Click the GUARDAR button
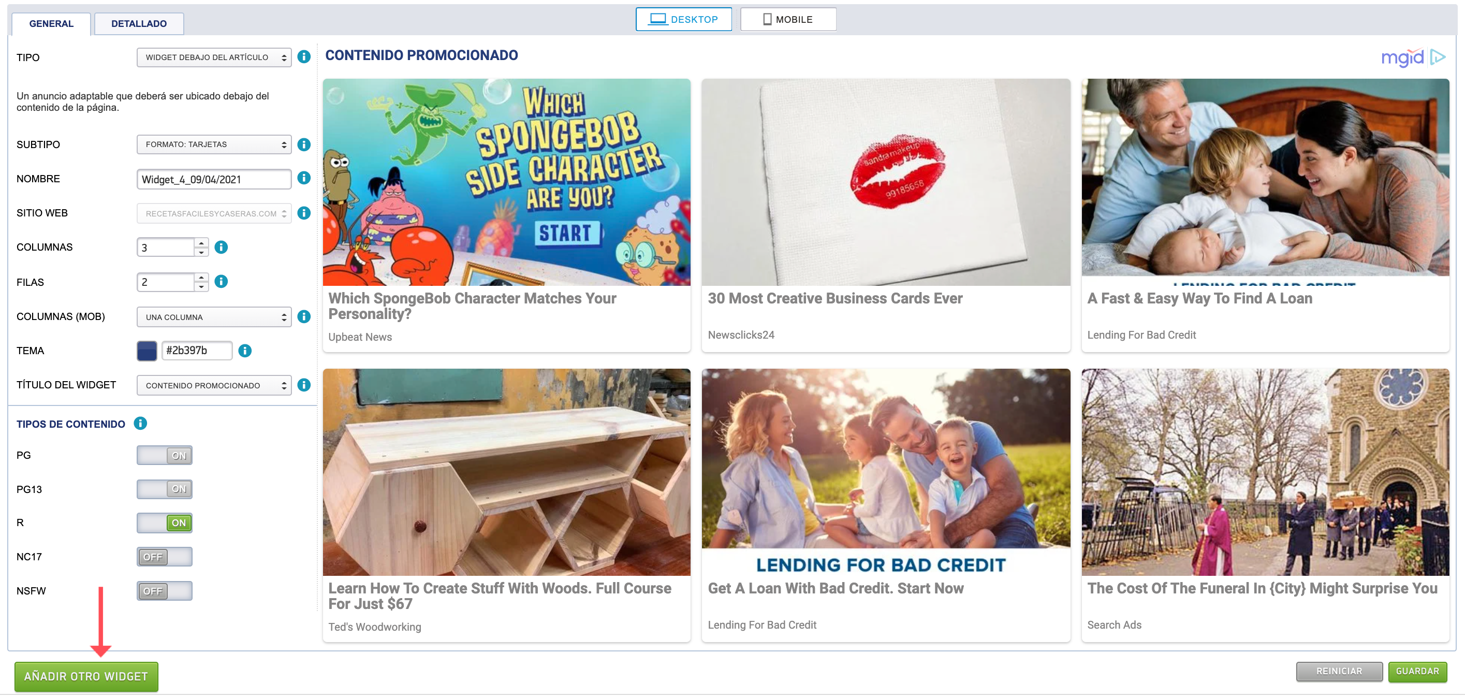Viewport: 1465px width, 697px height. click(x=1417, y=672)
